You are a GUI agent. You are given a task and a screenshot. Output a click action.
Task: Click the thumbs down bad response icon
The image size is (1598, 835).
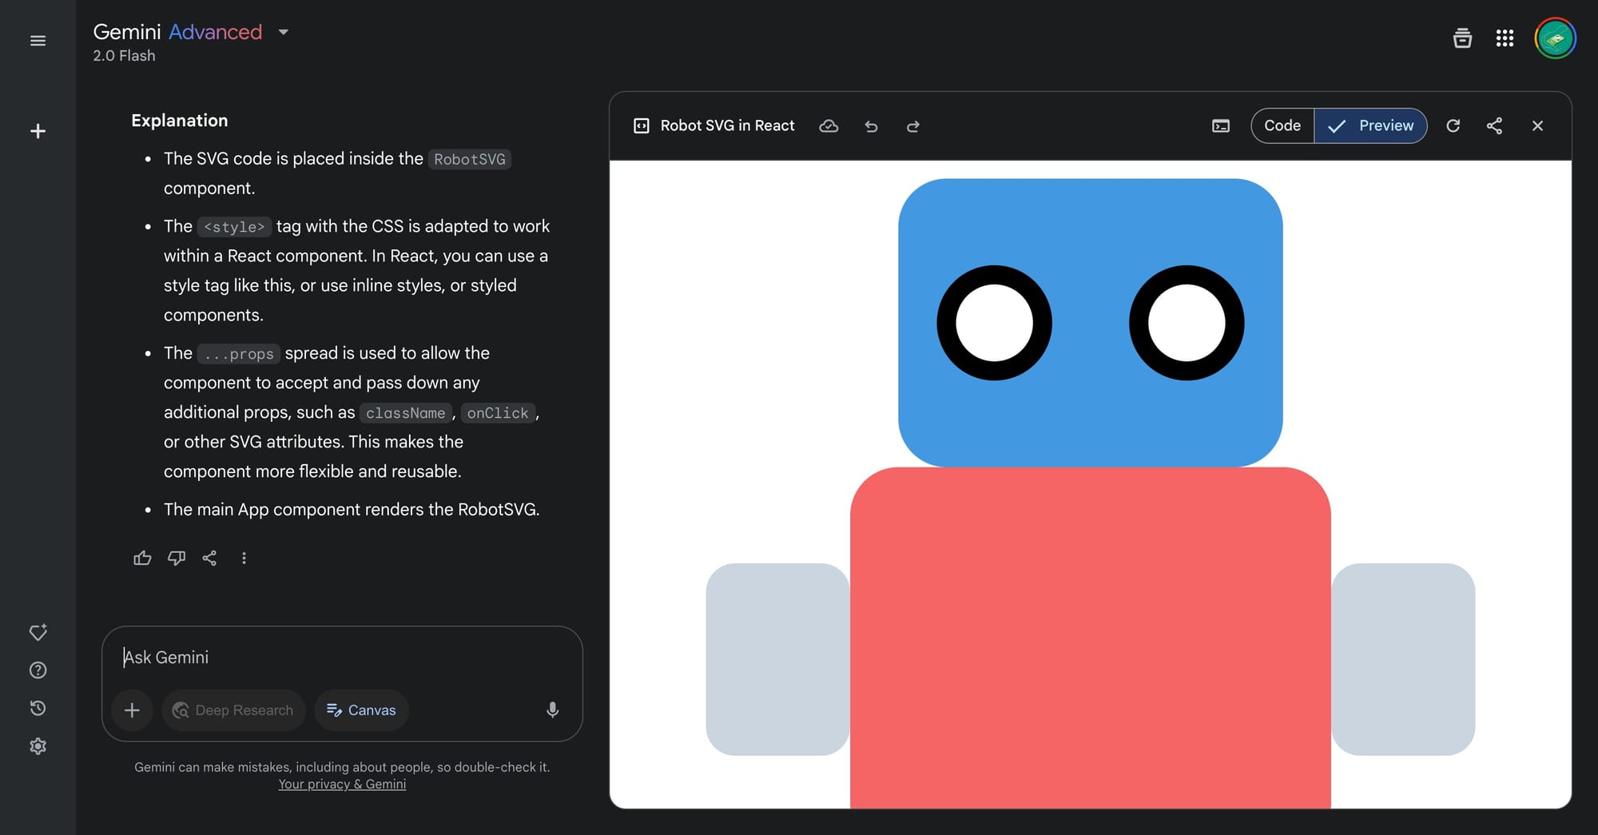(x=177, y=559)
